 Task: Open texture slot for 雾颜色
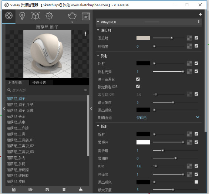[x=189, y=142]
